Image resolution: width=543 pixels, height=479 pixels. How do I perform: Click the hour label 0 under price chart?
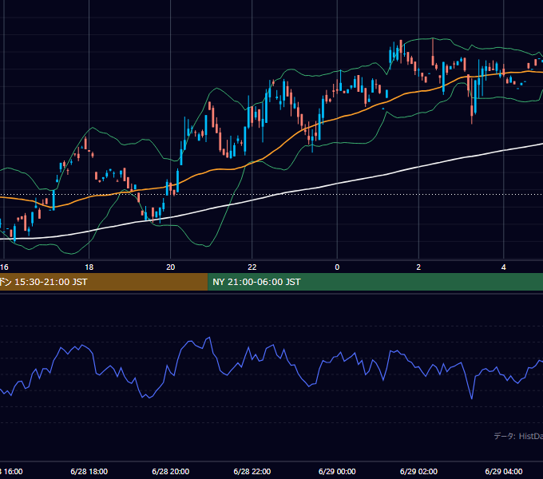337,267
